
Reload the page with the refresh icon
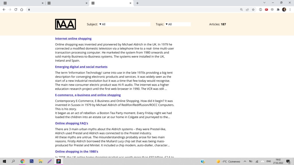[16, 9]
